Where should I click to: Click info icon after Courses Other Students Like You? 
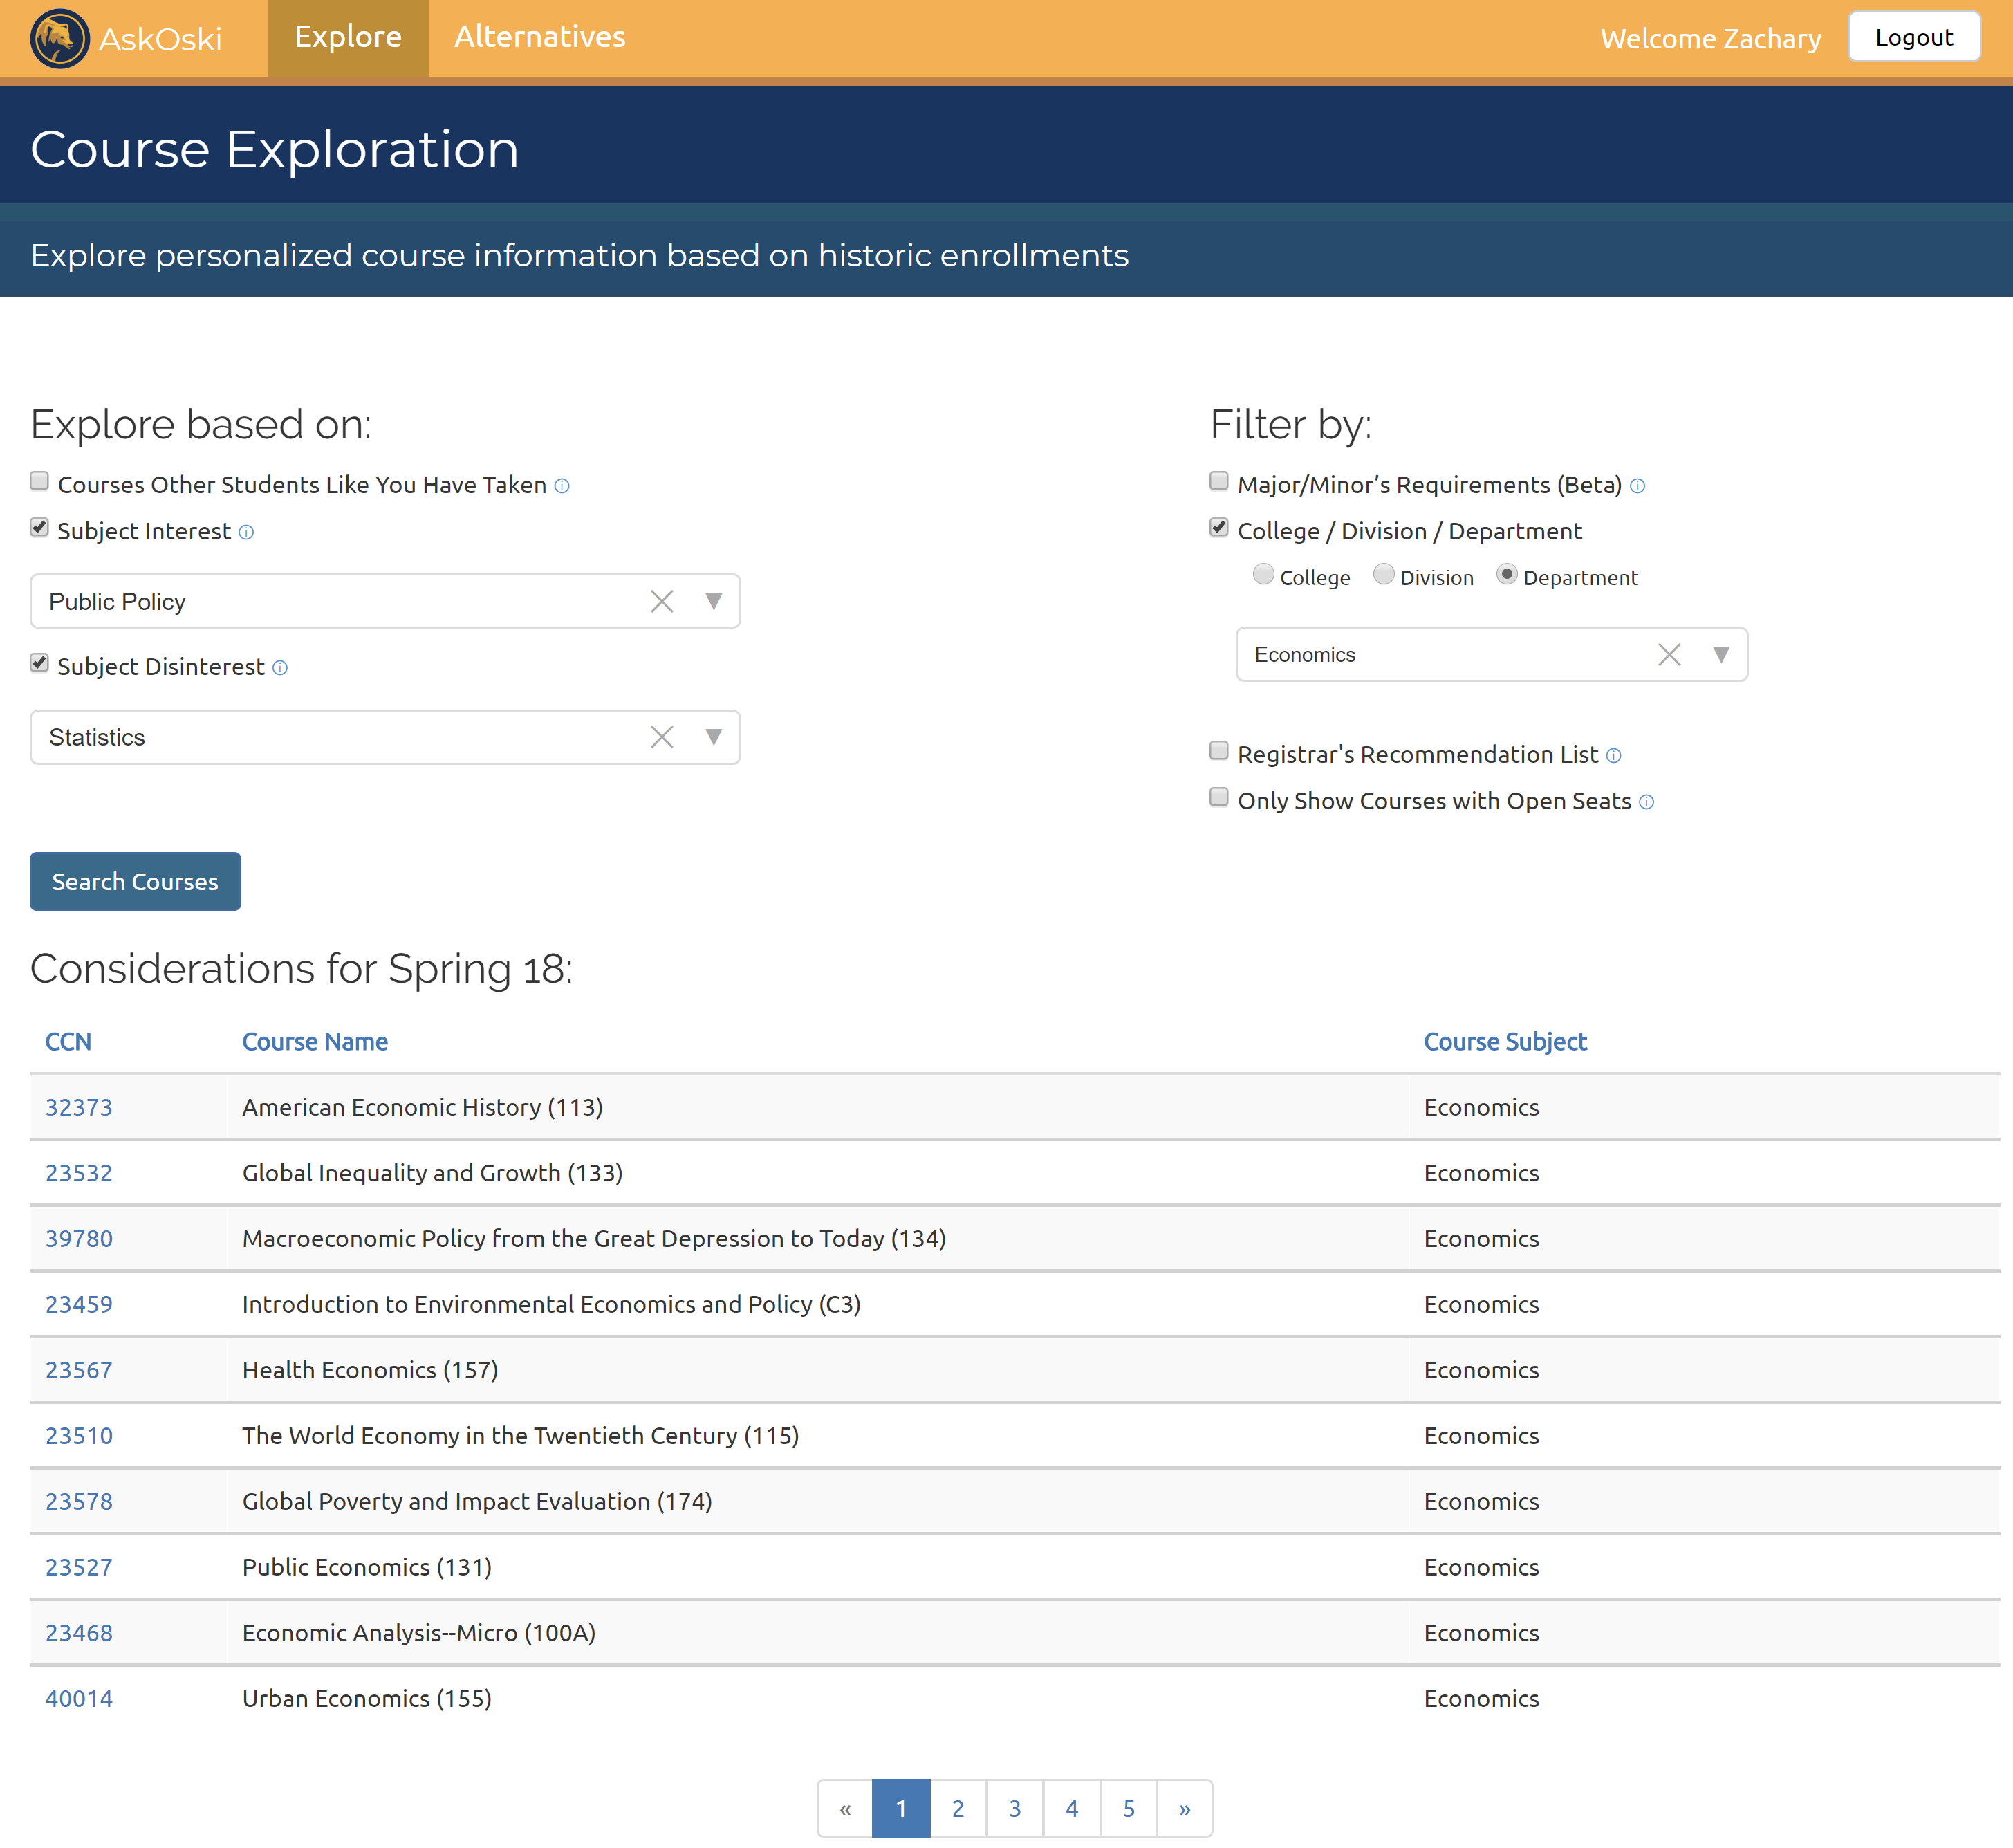[562, 486]
